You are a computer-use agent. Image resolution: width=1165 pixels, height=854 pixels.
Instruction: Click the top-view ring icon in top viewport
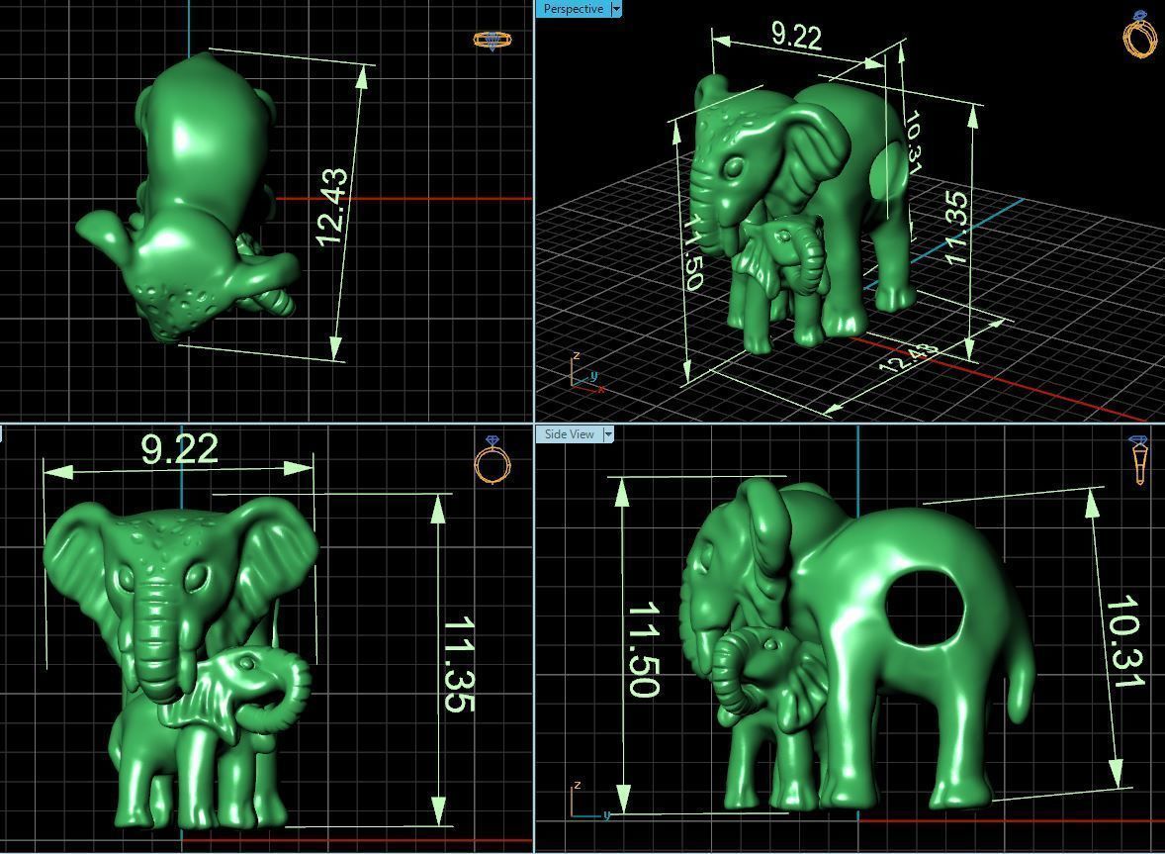[493, 41]
